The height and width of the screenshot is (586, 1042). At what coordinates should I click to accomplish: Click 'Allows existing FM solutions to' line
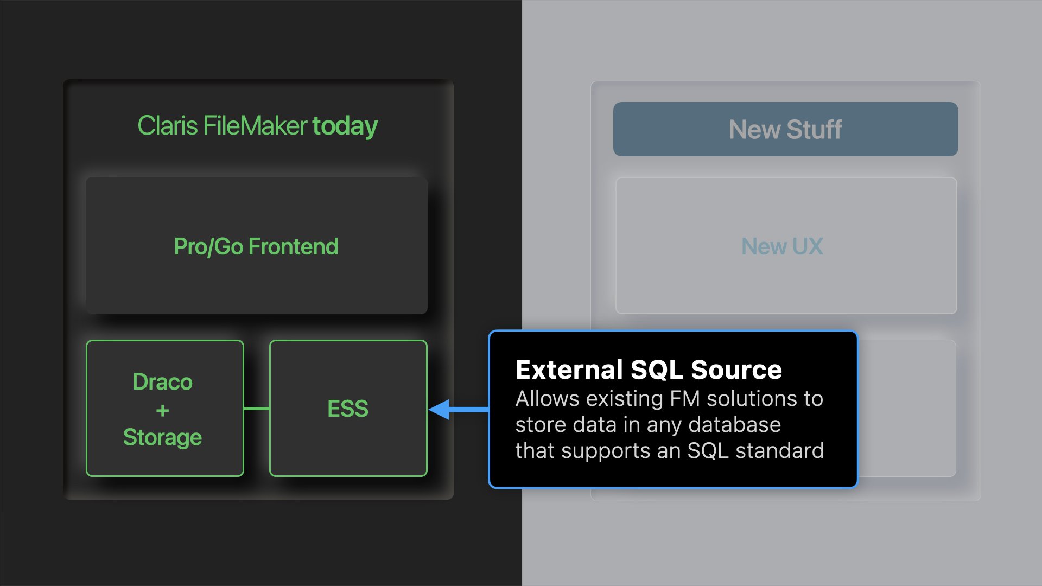tap(669, 399)
